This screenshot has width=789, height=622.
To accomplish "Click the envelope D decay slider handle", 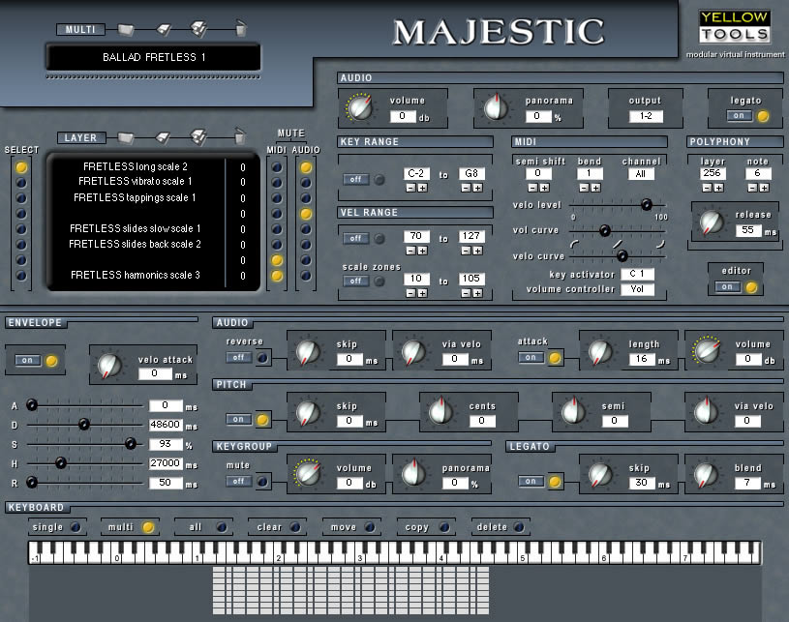I will coord(84,425).
